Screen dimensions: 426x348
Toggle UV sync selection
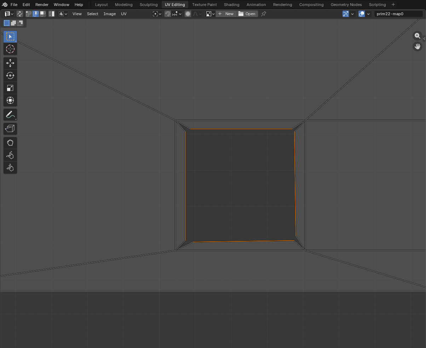pyautogui.click(x=20, y=14)
